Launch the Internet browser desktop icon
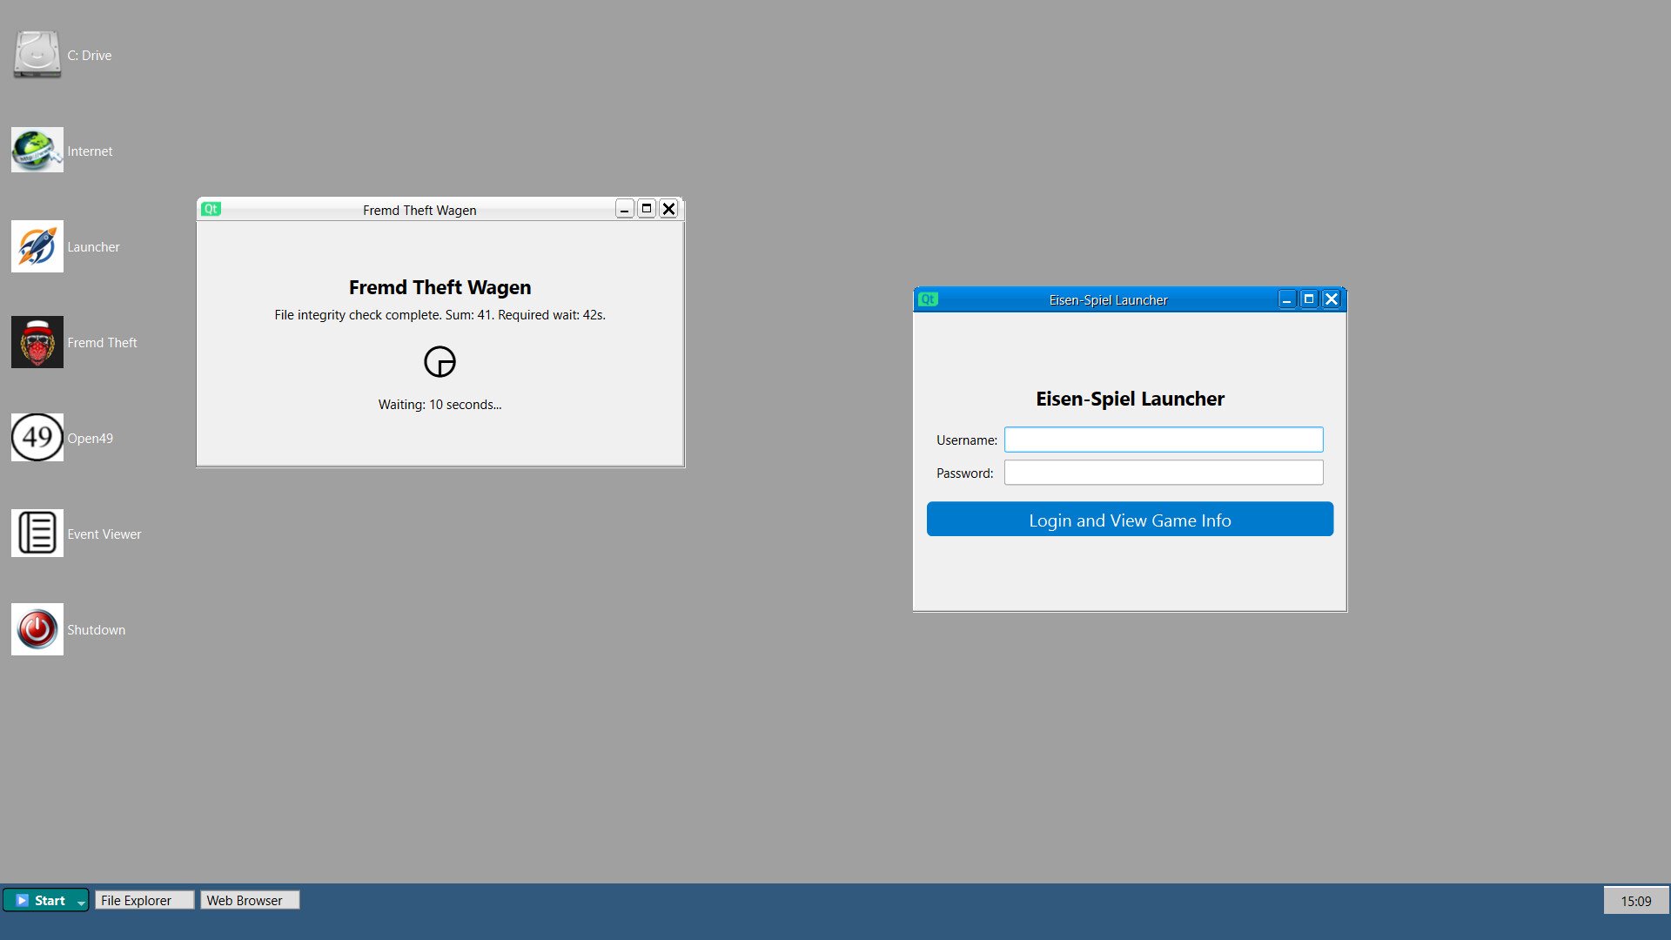 (x=37, y=150)
